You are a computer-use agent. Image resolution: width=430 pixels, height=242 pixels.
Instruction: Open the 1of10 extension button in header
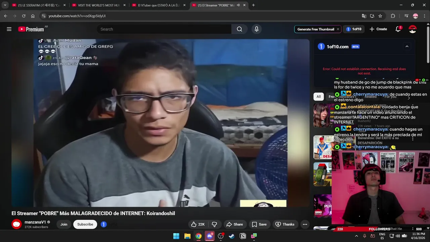coord(354,29)
